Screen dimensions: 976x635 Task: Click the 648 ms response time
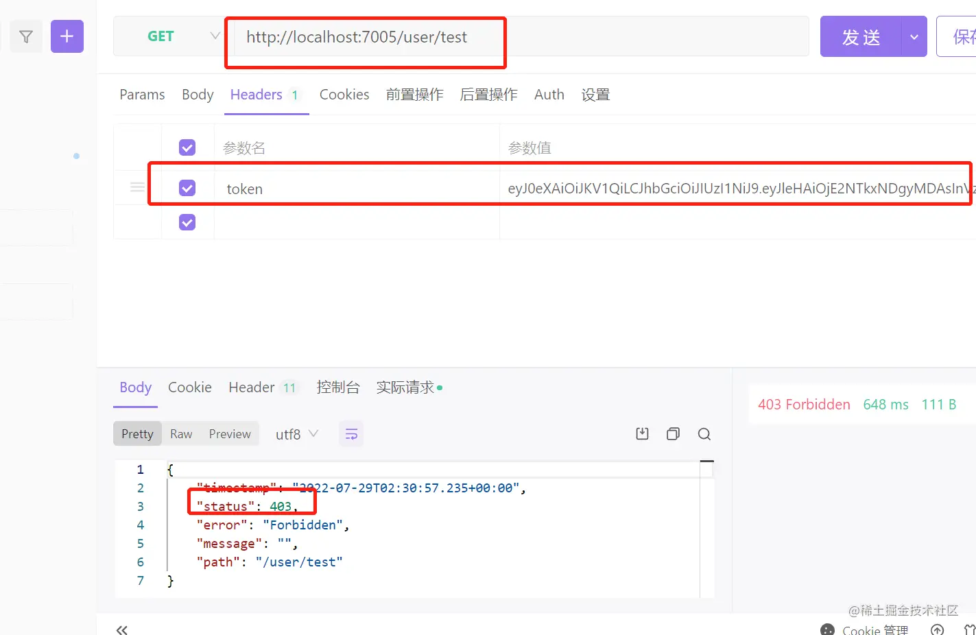pos(885,405)
